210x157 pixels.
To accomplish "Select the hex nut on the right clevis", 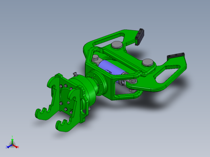I will click(133, 81).
